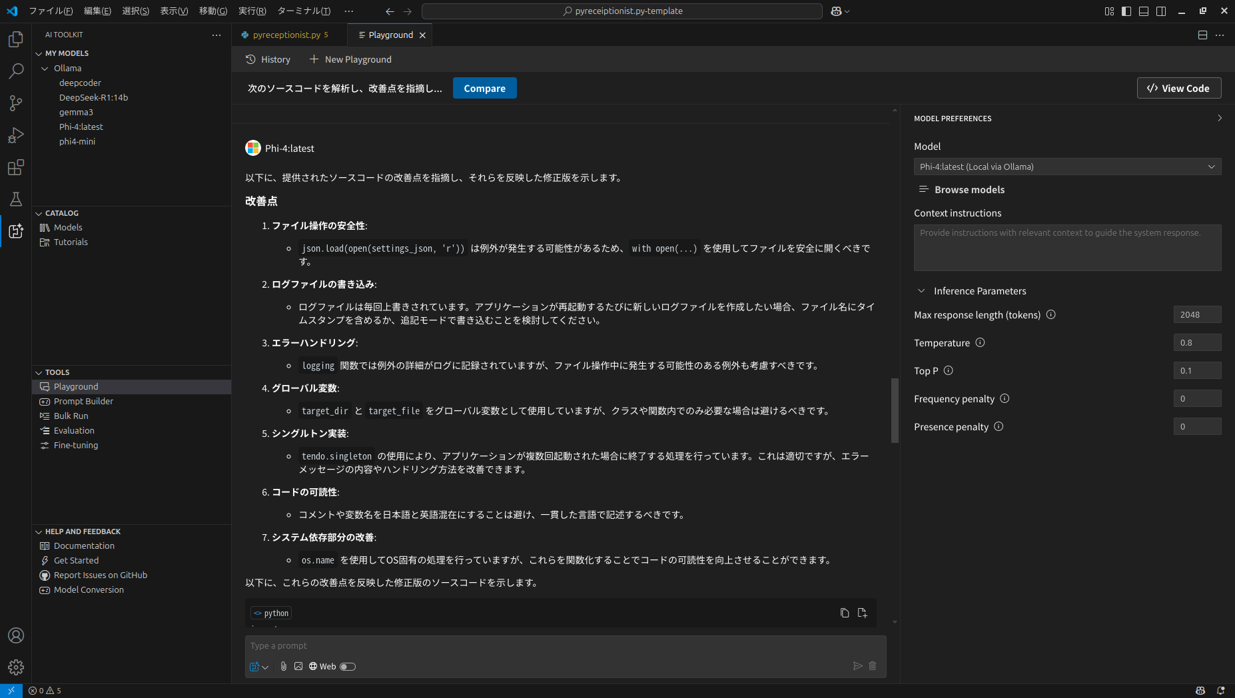The height and width of the screenshot is (698, 1235).
Task: Clear the chat with trash icon
Action: coord(873,666)
